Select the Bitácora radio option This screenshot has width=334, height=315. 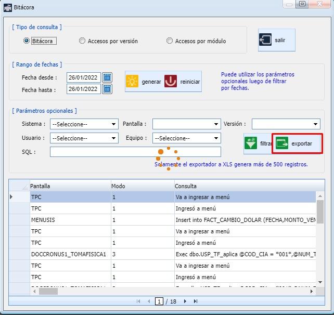[x=26, y=41]
